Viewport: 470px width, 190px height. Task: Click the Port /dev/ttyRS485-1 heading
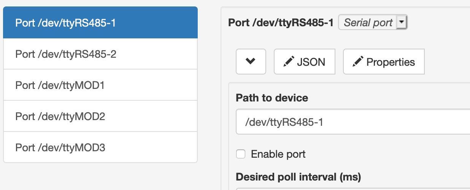point(281,23)
